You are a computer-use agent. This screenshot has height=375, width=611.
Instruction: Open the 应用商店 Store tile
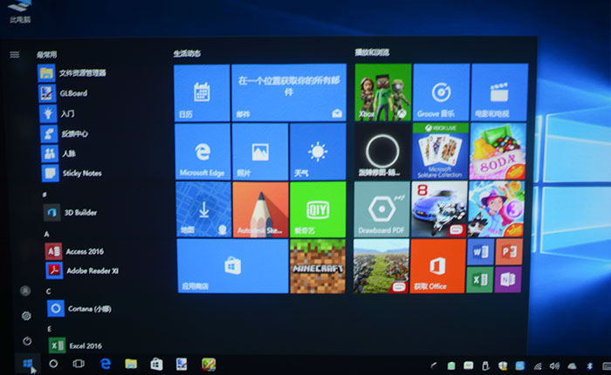pos(231,266)
